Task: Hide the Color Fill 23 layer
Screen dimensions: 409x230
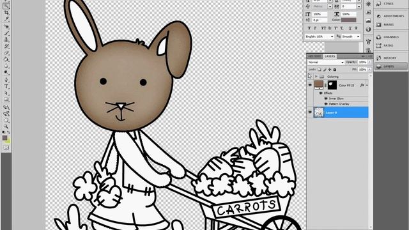Action: [310, 85]
